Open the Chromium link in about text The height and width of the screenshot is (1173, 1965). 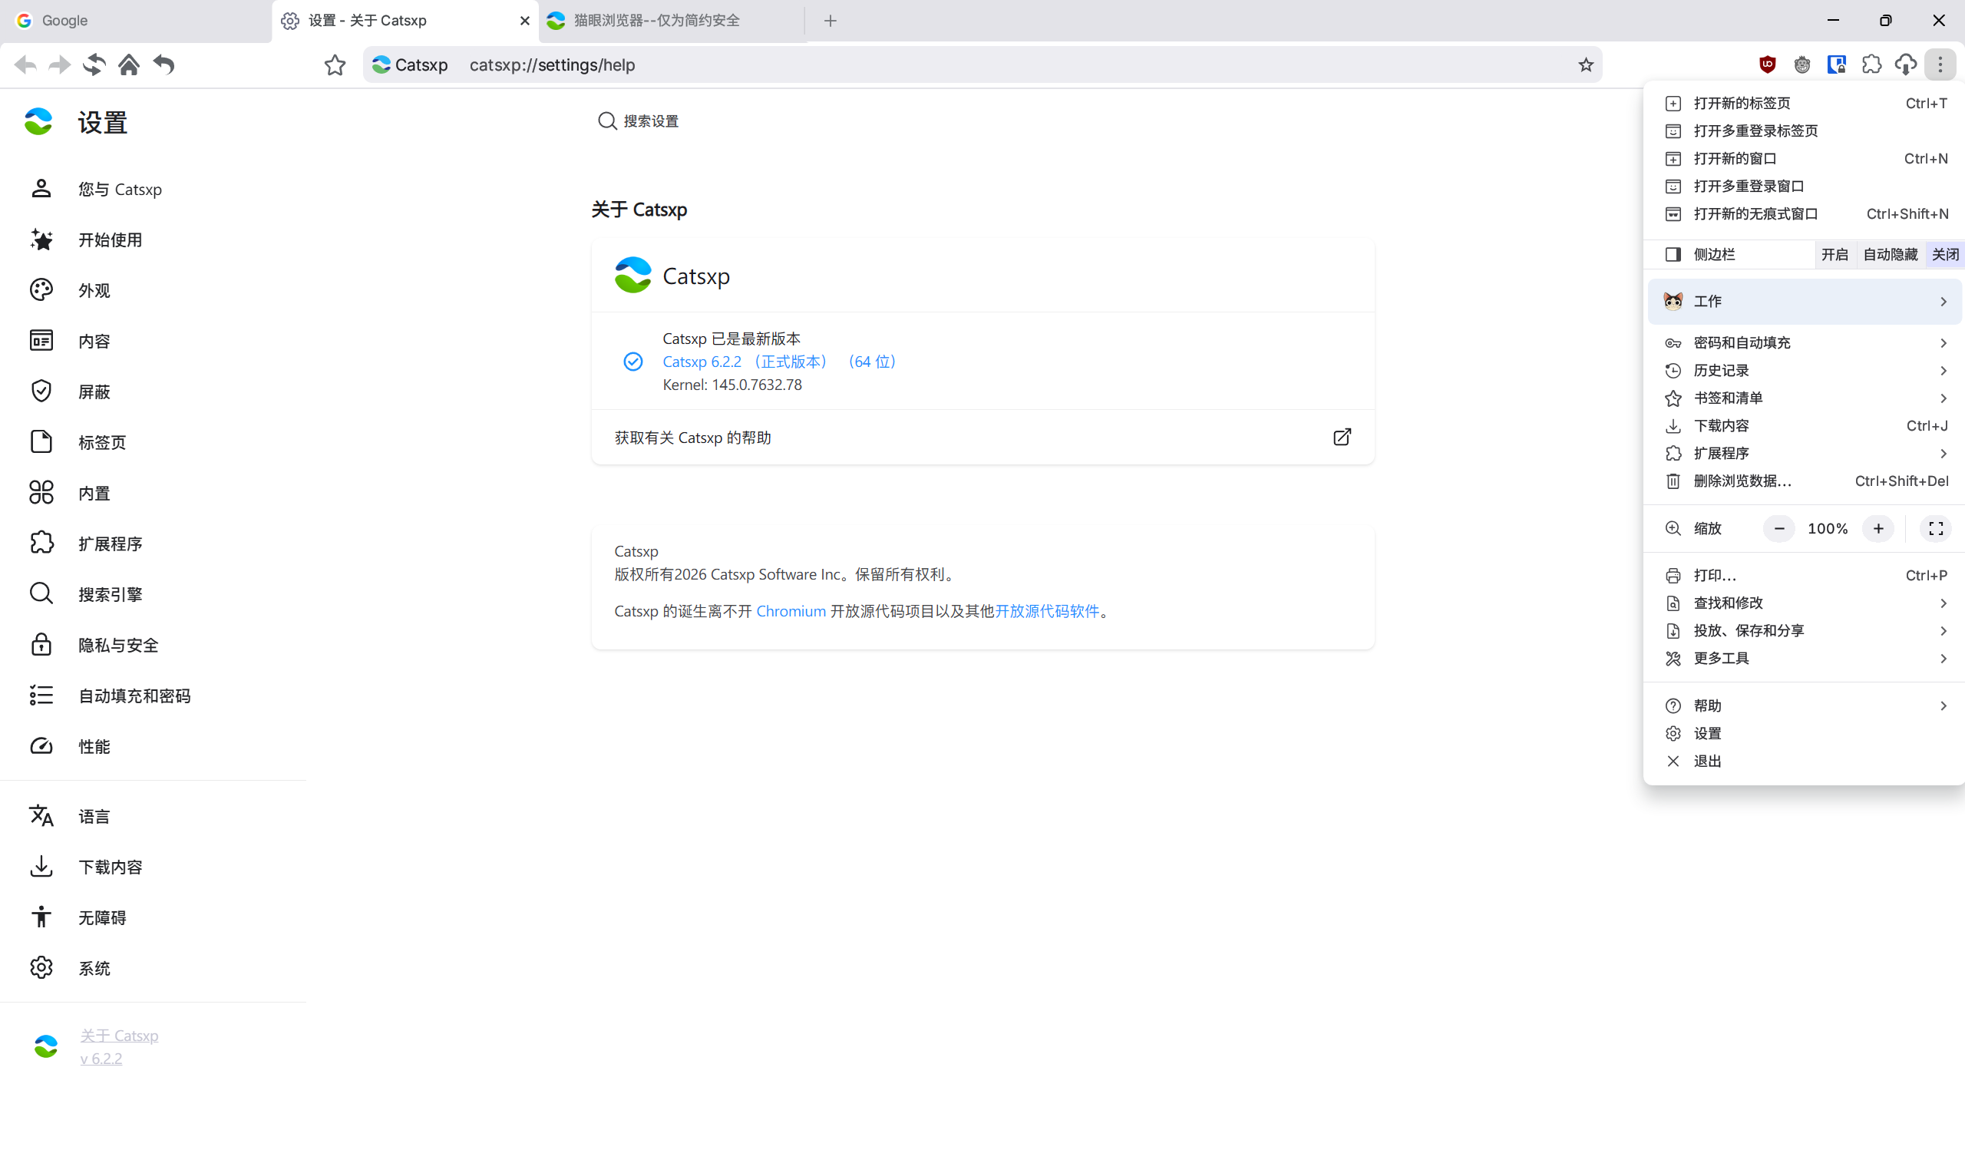point(789,610)
